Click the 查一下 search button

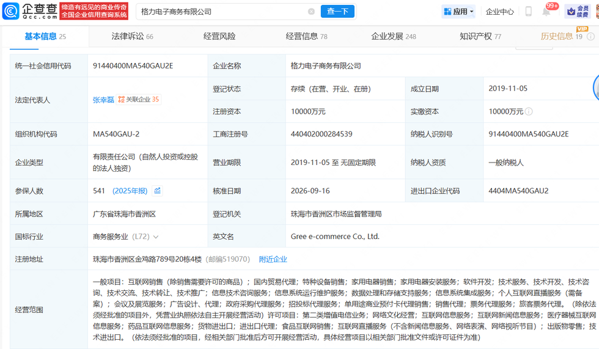(x=337, y=12)
